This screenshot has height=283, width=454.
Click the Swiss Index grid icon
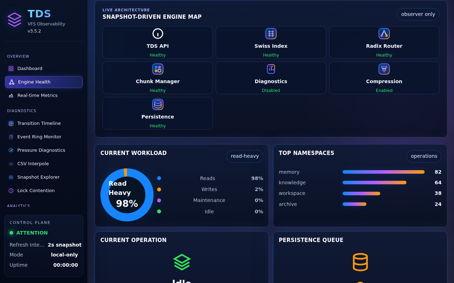(271, 34)
